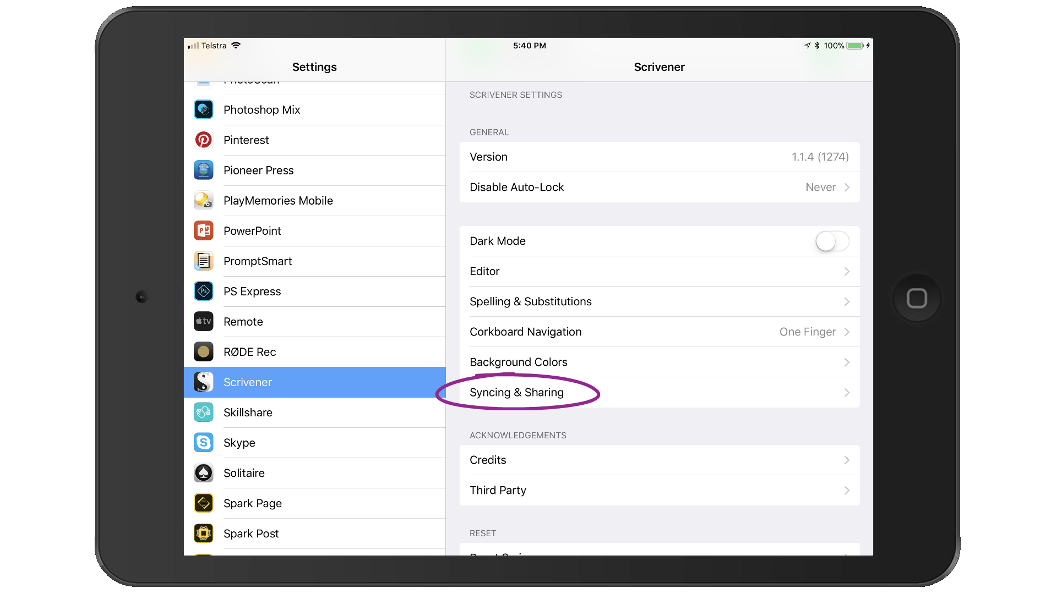Open Third Party chevron
Image resolution: width=1057 pixels, height=594 pixels.
tap(847, 490)
